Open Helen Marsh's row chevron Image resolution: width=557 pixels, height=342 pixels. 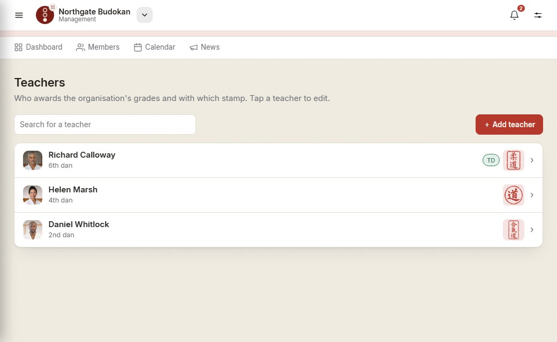532,195
